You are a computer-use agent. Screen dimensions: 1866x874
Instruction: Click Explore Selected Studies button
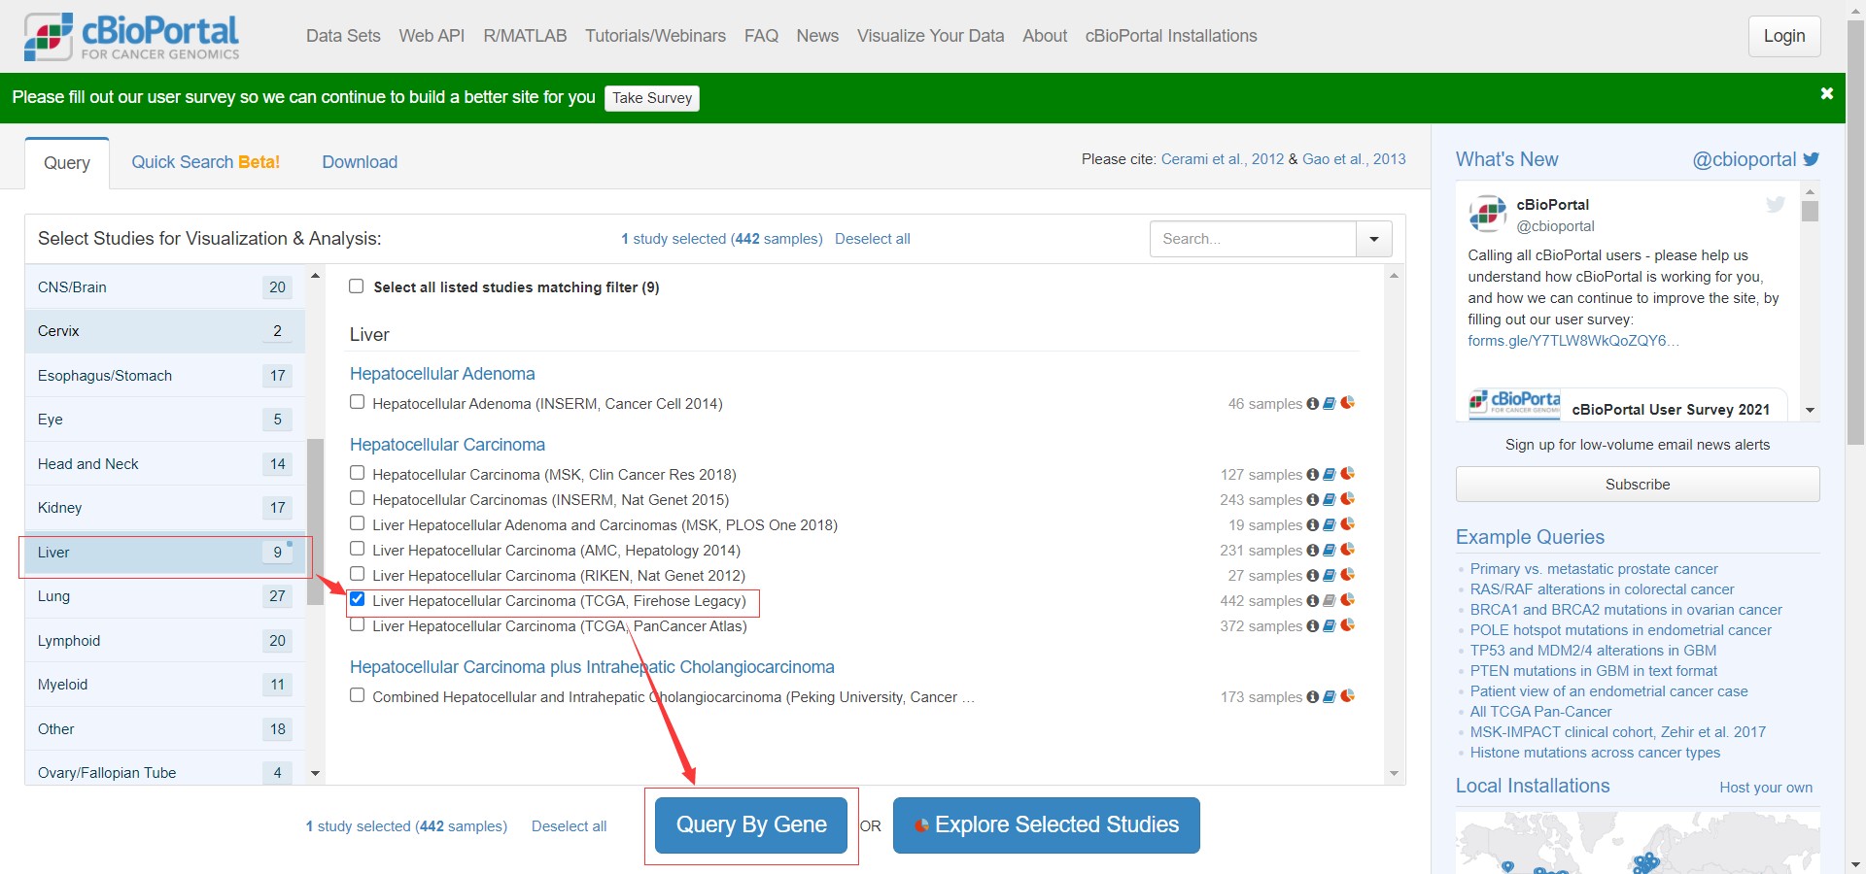coord(1047,825)
